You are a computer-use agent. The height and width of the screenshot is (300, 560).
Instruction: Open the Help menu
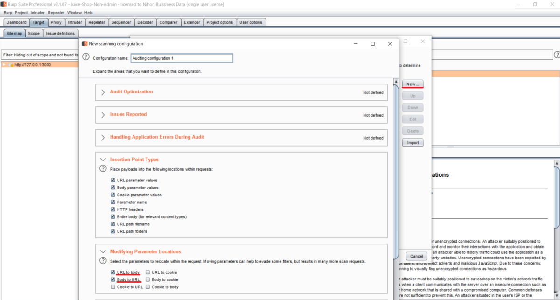[88, 13]
